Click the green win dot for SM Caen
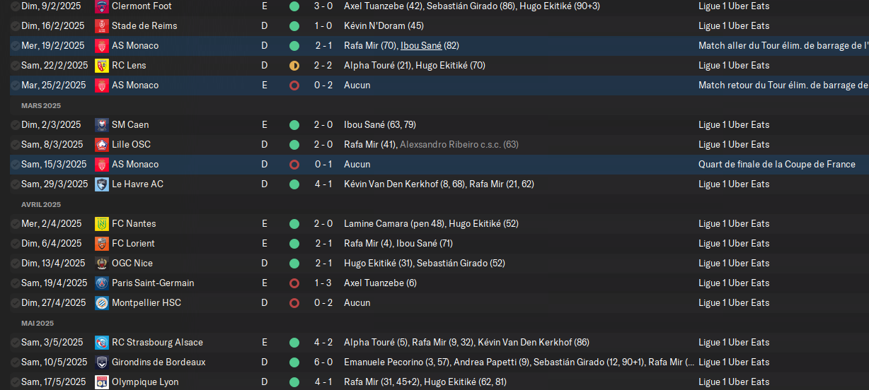This screenshot has width=869, height=390. coord(294,125)
